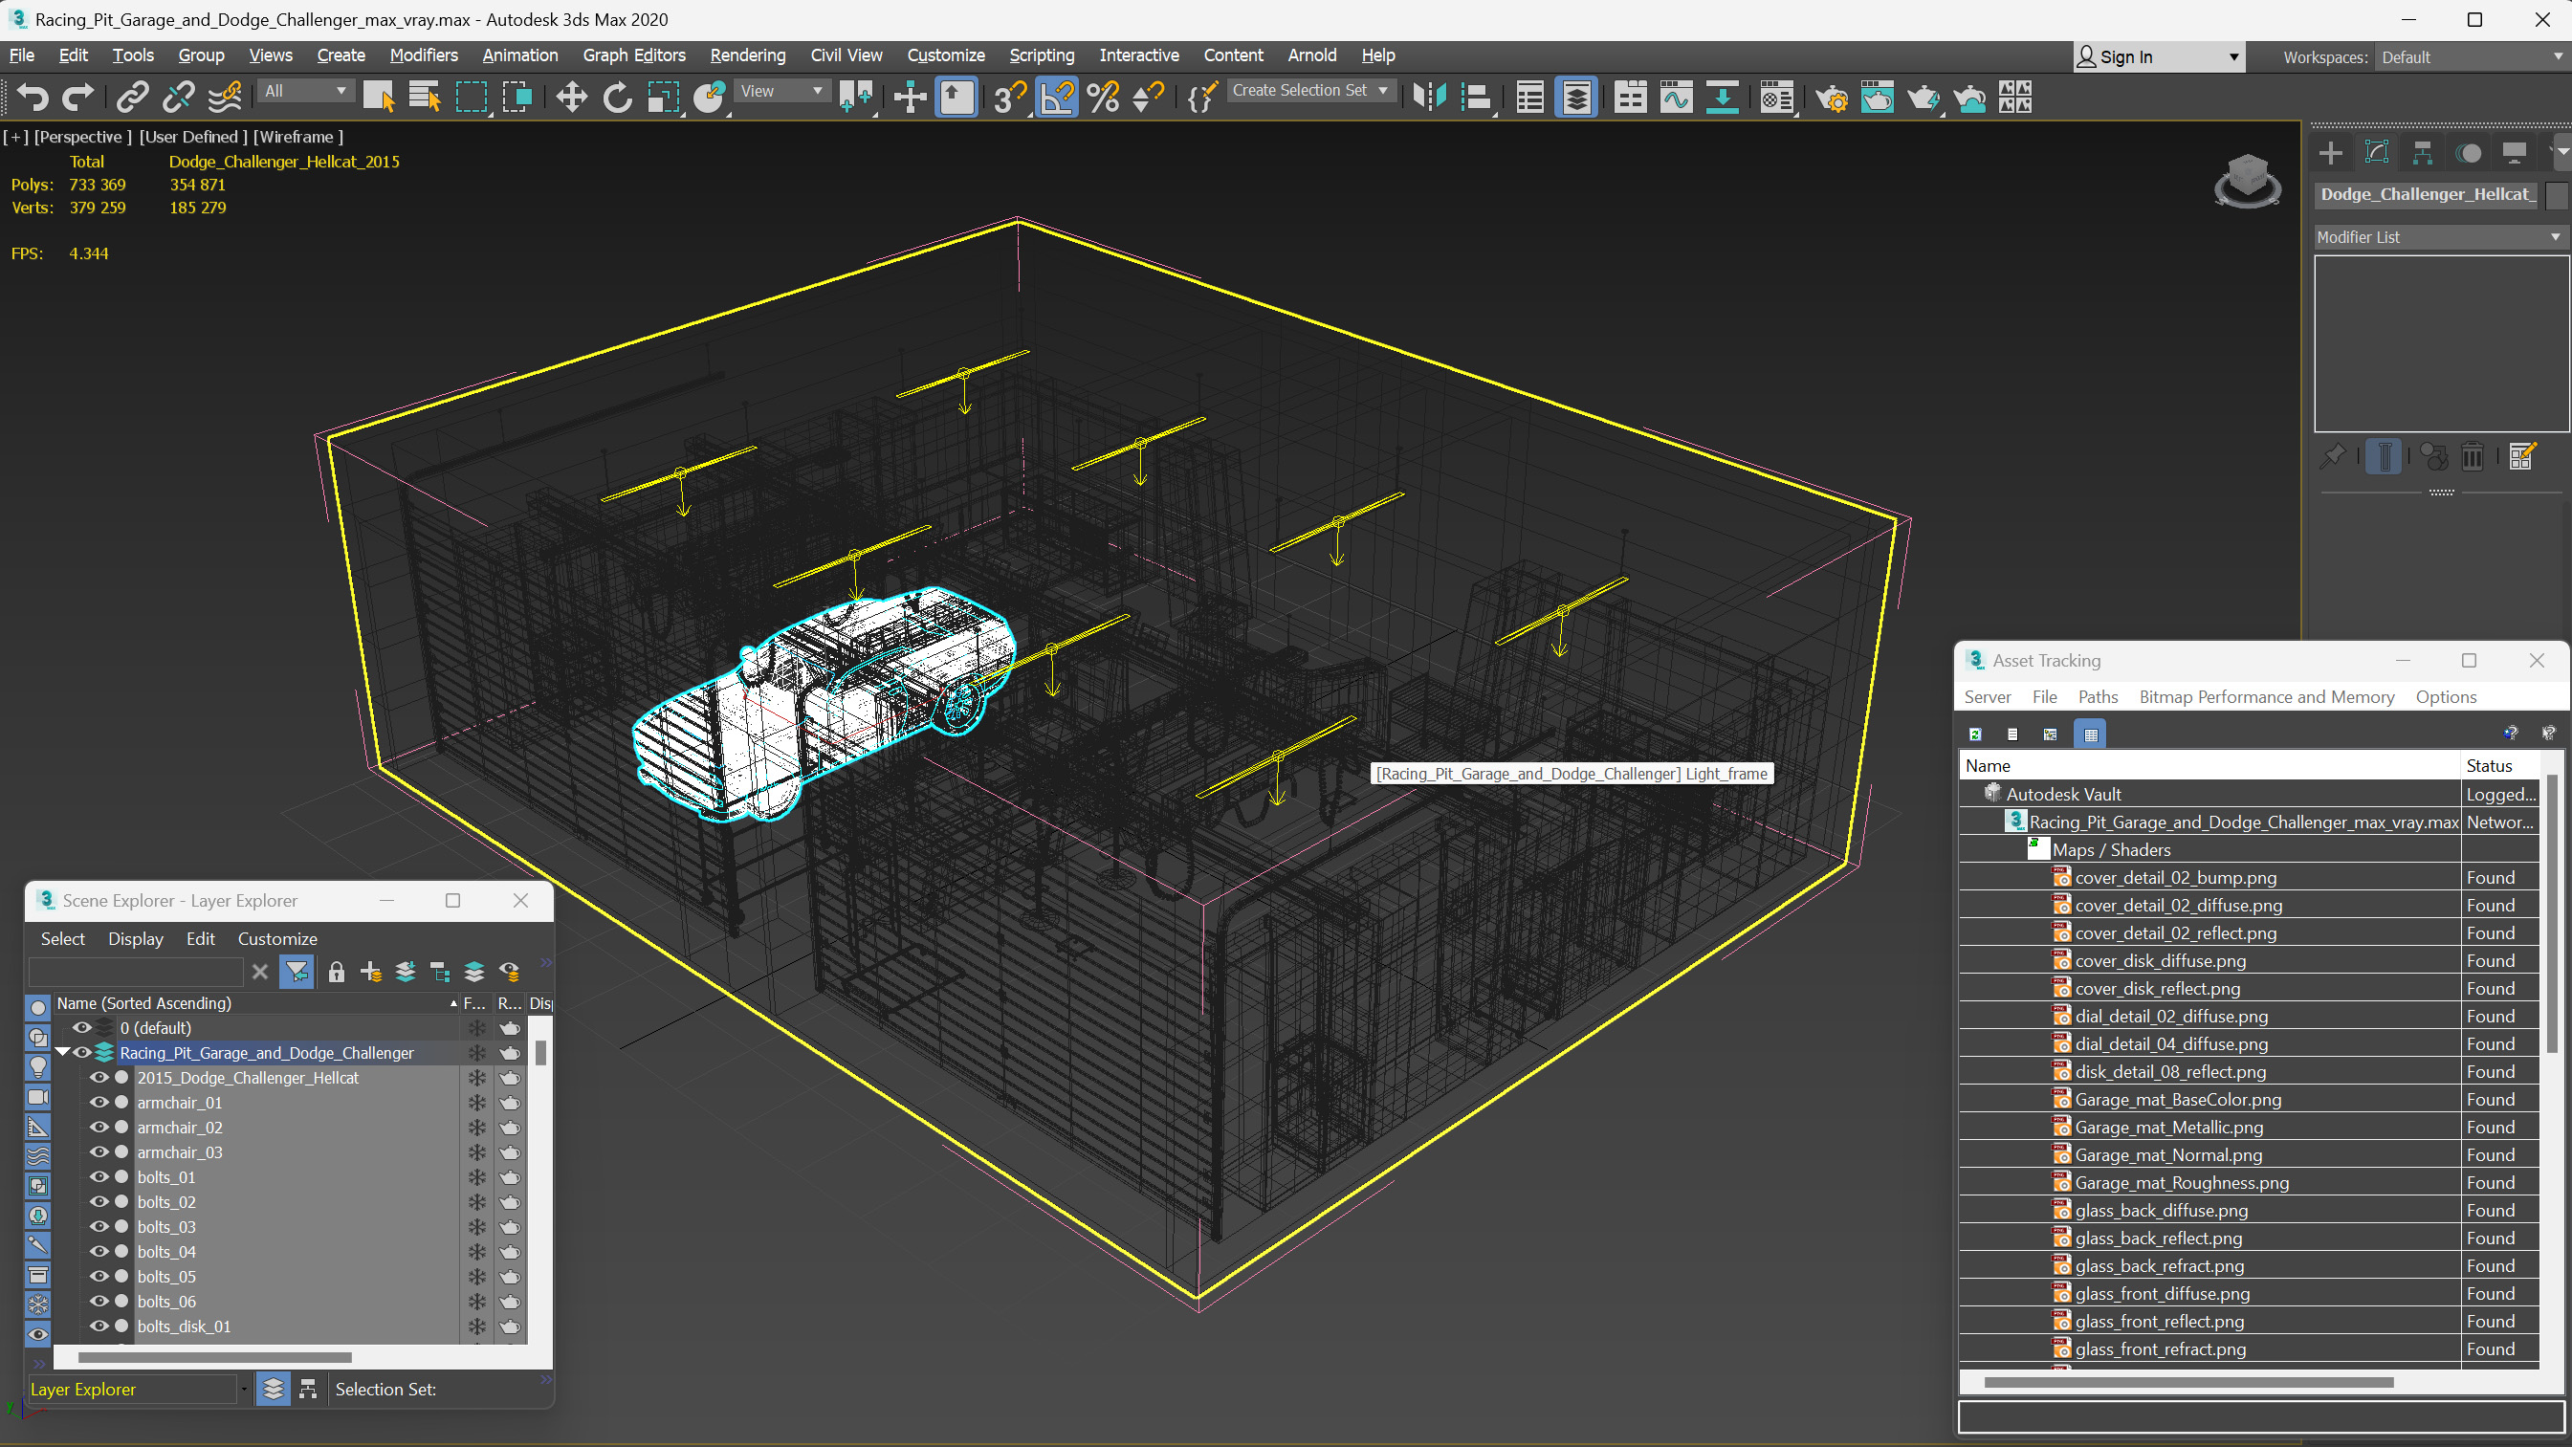This screenshot has width=2572, height=1447.
Task: Switch to the Hierarchy command panel tab
Action: (2422, 153)
